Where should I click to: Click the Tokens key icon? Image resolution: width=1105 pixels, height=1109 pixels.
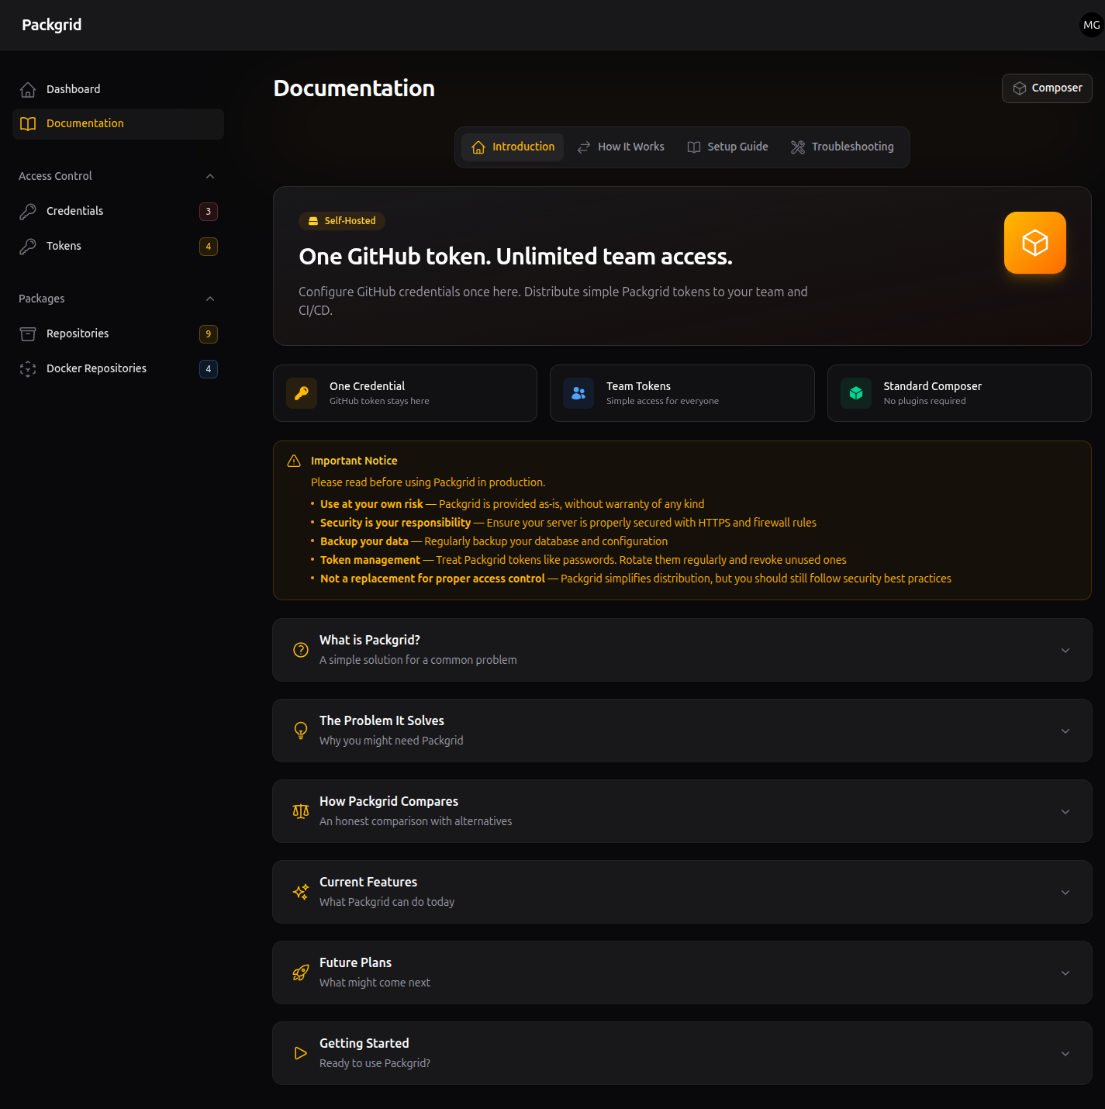tap(28, 246)
